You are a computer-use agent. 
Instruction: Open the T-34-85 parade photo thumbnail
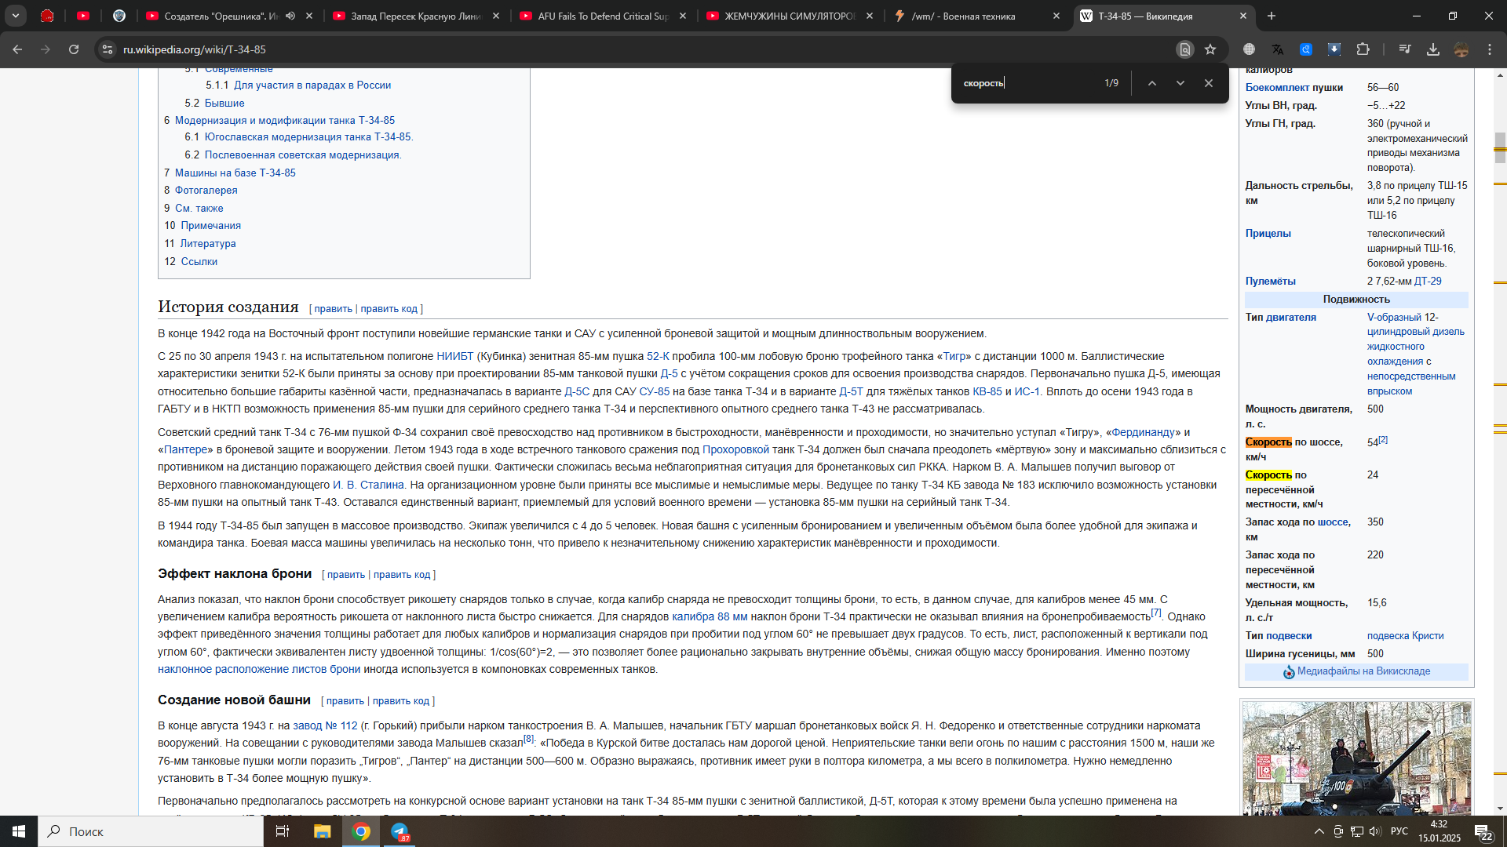[1356, 758]
